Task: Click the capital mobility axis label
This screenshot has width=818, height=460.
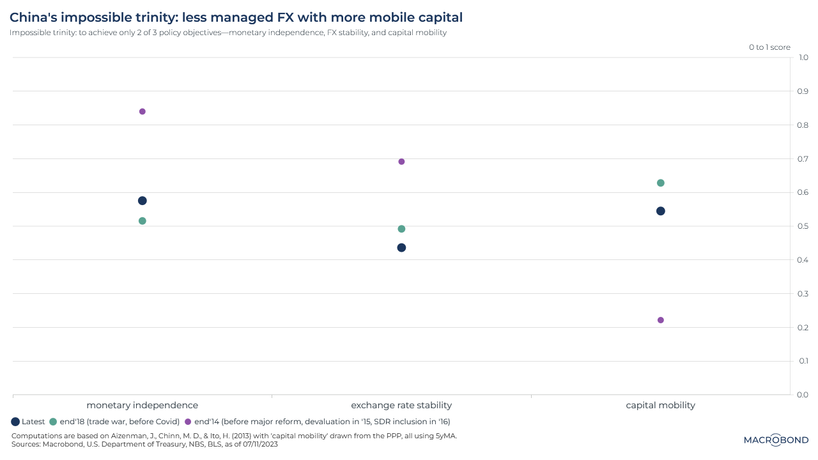Action: click(661, 405)
